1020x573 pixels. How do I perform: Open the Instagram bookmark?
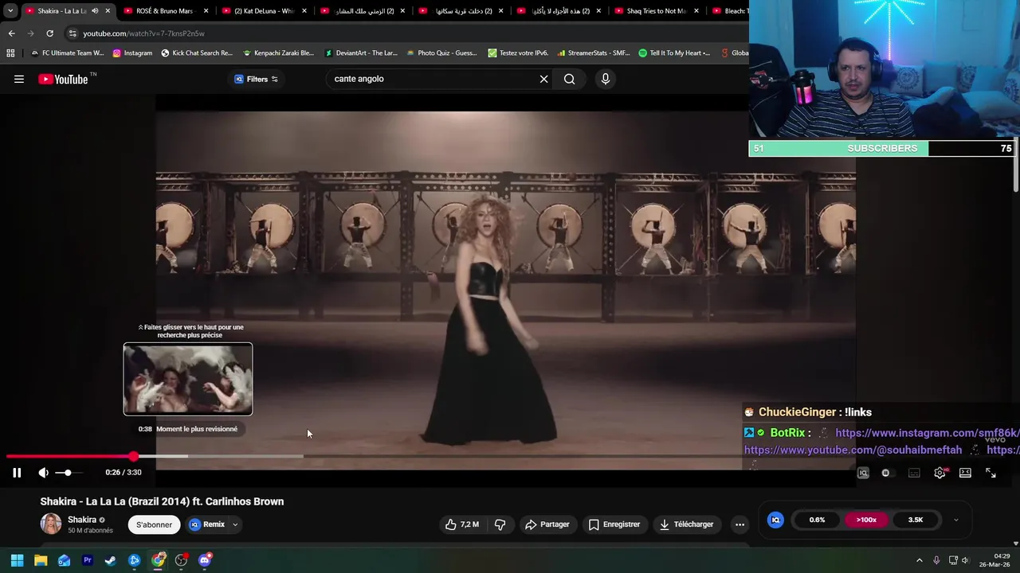coord(132,53)
